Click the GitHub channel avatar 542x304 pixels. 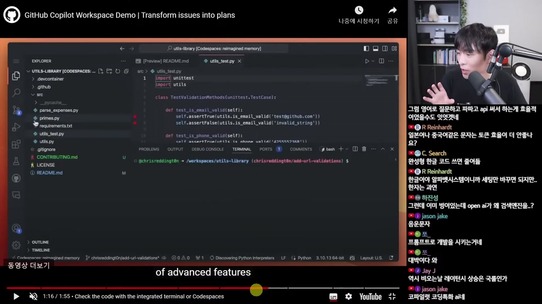[12, 15]
